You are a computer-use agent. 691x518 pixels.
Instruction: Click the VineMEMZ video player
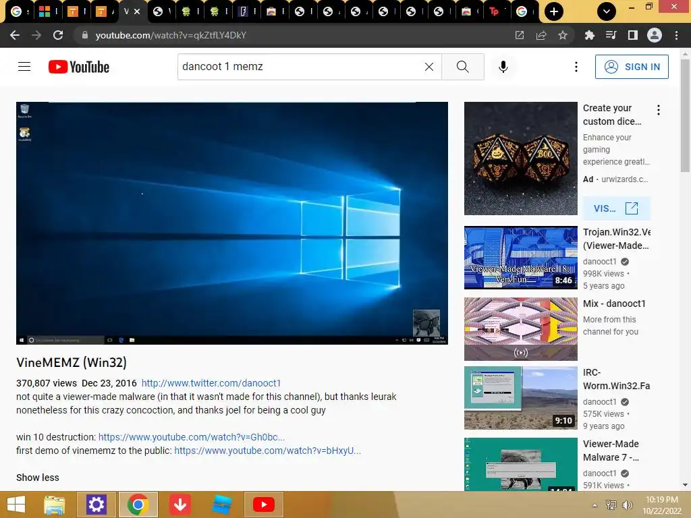click(x=232, y=223)
